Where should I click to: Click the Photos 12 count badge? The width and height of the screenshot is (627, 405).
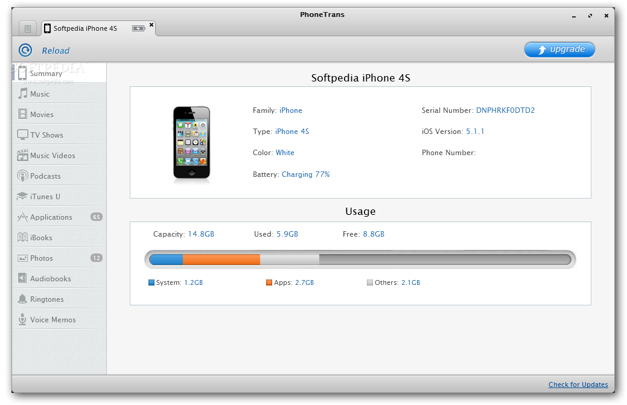pos(97,258)
